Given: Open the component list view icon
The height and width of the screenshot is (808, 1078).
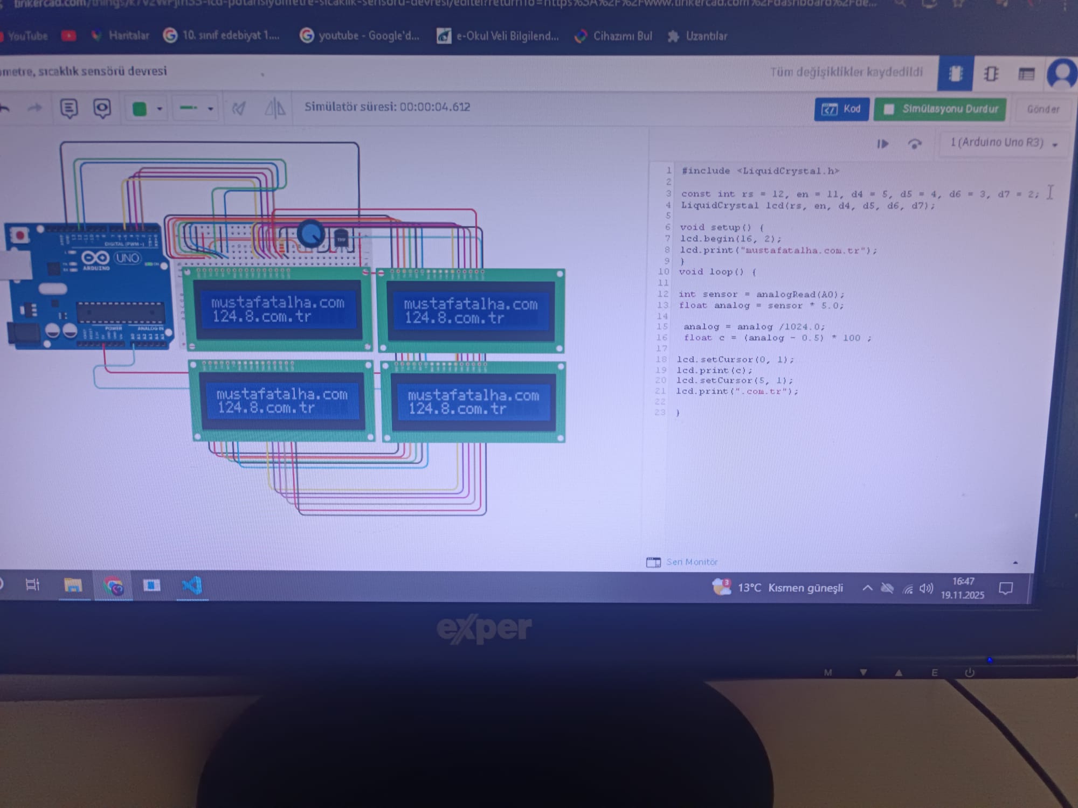Looking at the screenshot, I should pyautogui.click(x=1026, y=74).
